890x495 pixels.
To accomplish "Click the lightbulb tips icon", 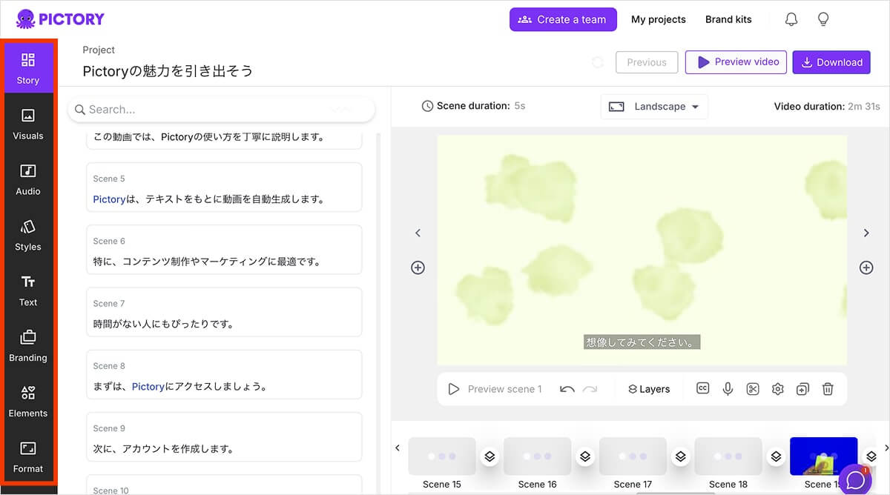I will click(823, 19).
